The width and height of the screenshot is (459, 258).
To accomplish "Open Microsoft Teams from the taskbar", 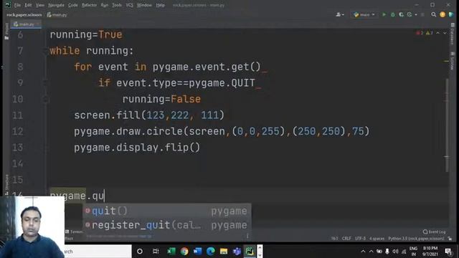I will pyautogui.click(x=237, y=251).
